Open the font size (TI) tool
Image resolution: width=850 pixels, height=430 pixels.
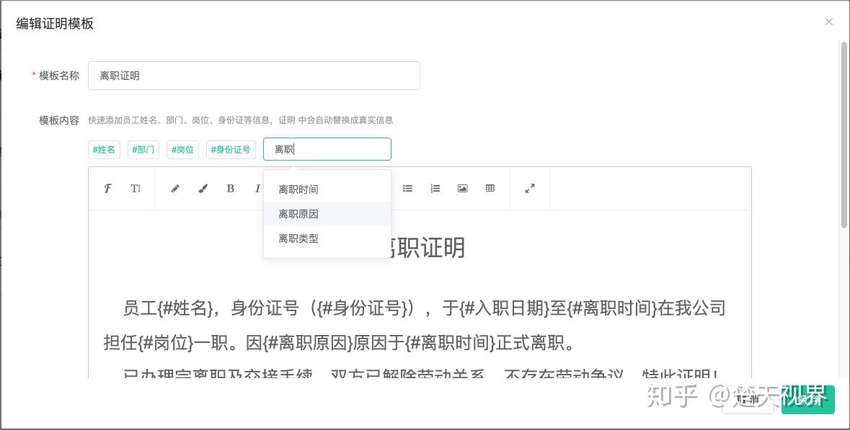[136, 189]
